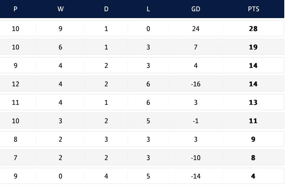Click played value 12
The width and height of the screenshot is (286, 185).
click(15, 84)
